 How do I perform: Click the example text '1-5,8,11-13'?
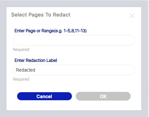pyautogui.click(x=75, y=31)
